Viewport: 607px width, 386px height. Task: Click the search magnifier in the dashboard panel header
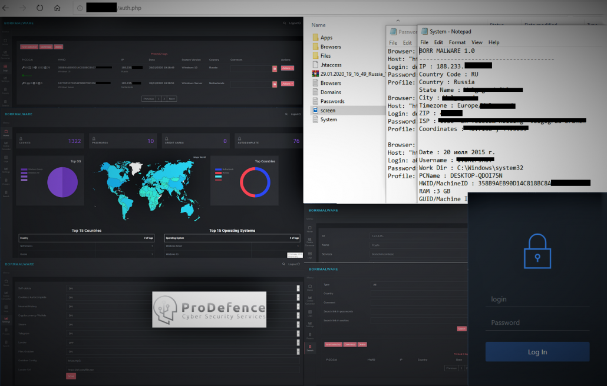click(286, 114)
